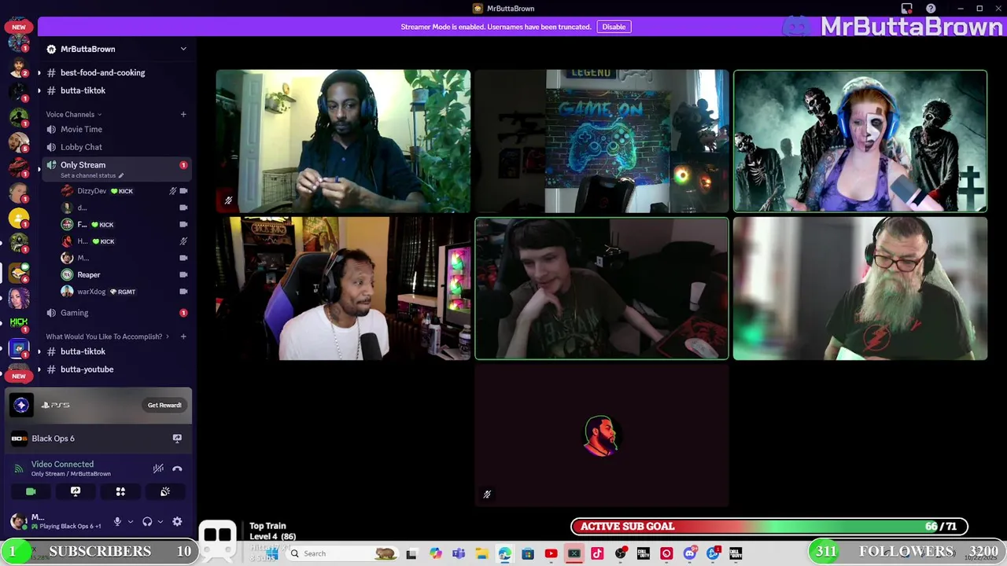Open the MrButtaBrown server dropdown chevron
The image size is (1007, 566).
[x=183, y=49]
